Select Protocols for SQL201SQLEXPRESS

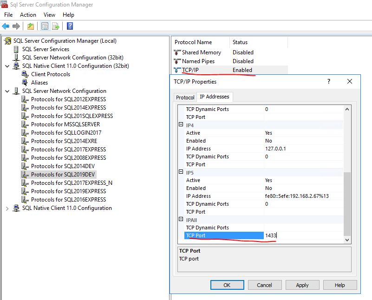72,116
